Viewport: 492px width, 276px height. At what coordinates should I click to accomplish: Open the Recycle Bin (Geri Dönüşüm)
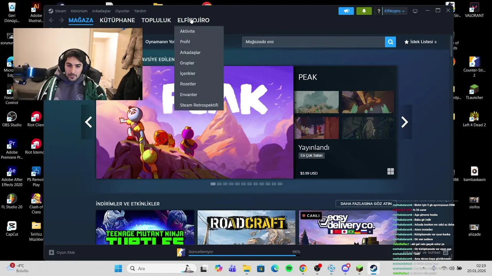(12, 12)
